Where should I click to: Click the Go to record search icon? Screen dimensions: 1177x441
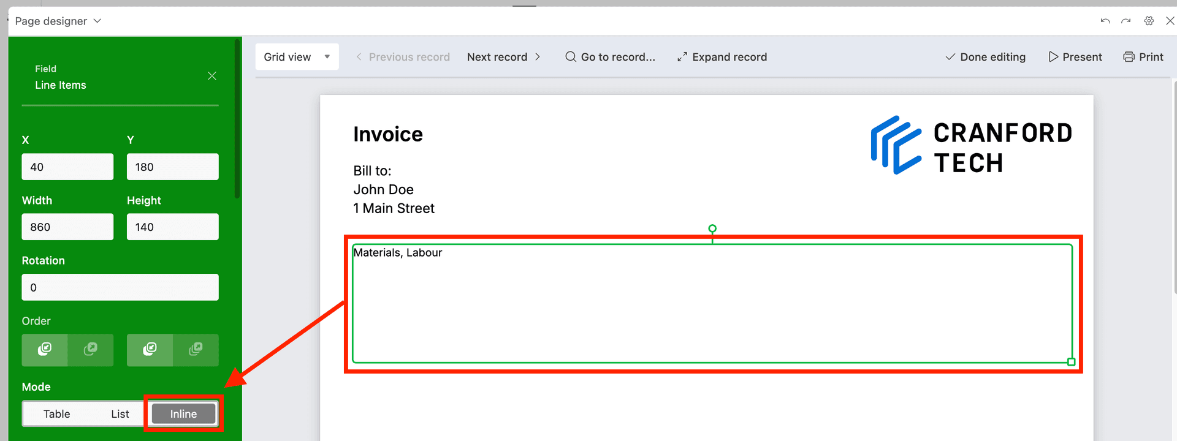[x=571, y=57]
